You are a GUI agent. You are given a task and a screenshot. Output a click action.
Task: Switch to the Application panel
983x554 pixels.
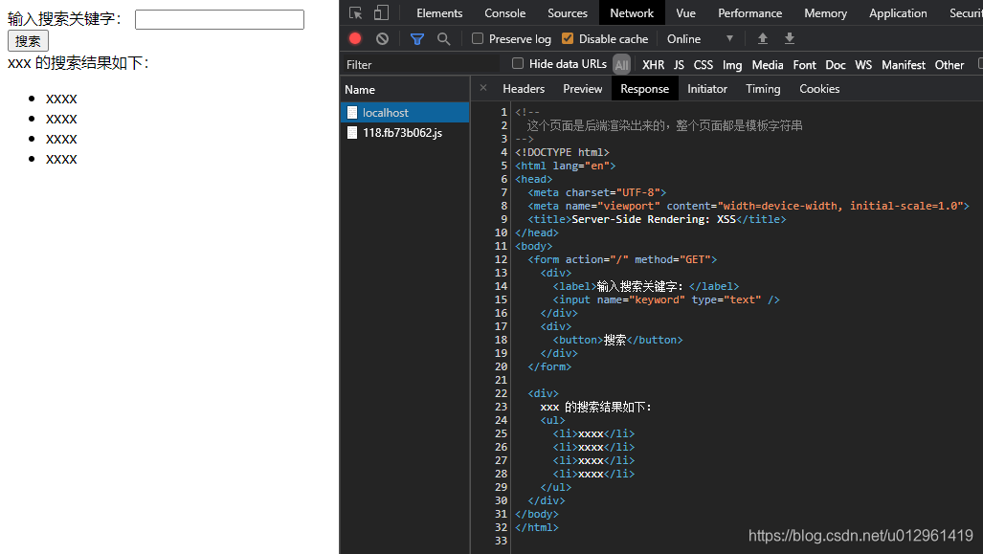click(898, 13)
